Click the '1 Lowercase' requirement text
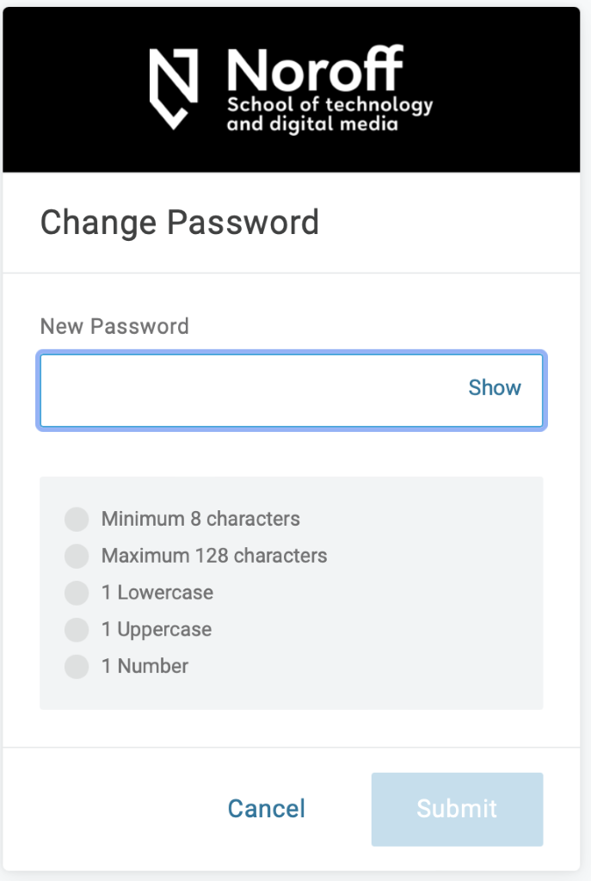 [x=157, y=593]
